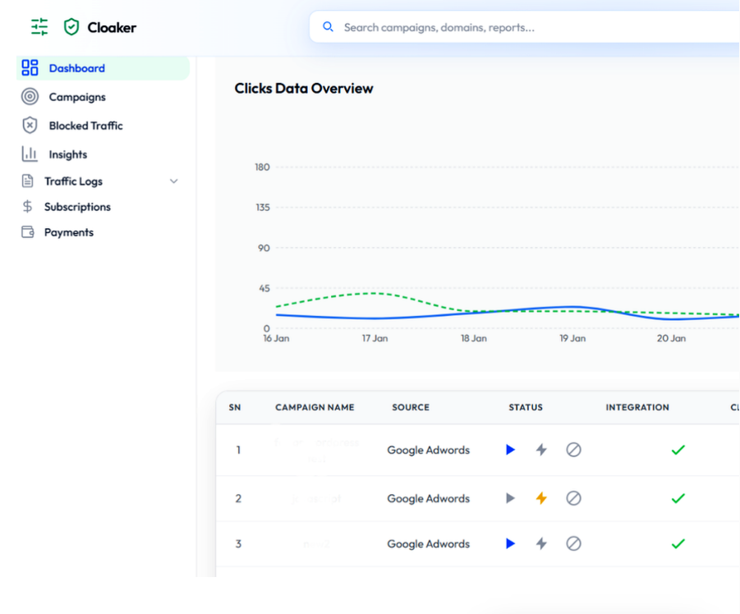Open Traffic Logs menu item
740x614 pixels.
(x=103, y=181)
